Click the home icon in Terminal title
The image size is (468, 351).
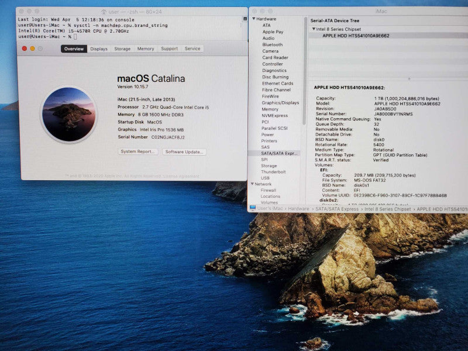tap(104, 12)
